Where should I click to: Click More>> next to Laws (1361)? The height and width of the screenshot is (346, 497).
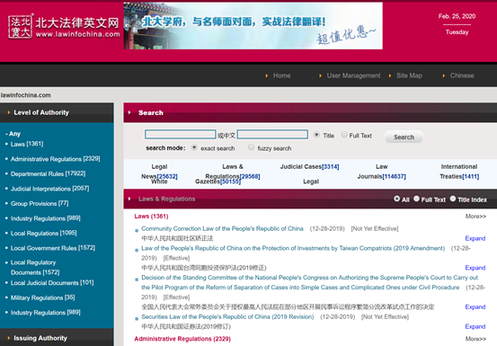point(475,217)
